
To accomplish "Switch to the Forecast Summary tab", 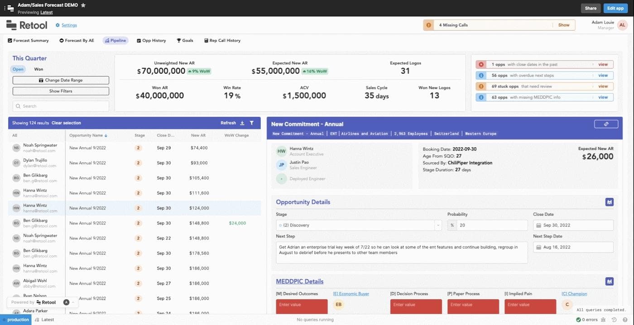I will pyautogui.click(x=28, y=41).
